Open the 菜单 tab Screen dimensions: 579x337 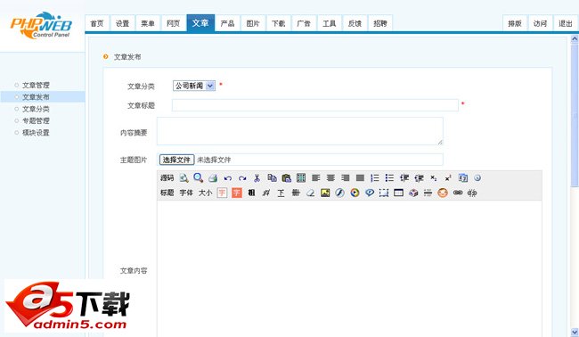148,24
